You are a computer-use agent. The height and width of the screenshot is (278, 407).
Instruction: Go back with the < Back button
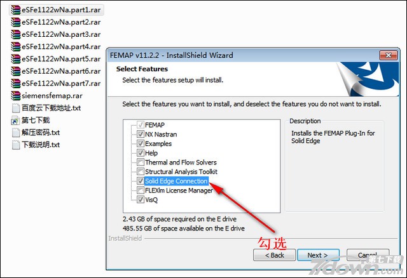pos(274,255)
